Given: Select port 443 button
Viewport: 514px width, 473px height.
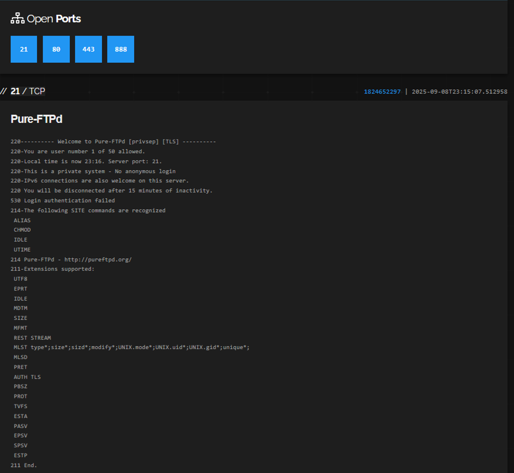Looking at the screenshot, I should click(x=89, y=49).
